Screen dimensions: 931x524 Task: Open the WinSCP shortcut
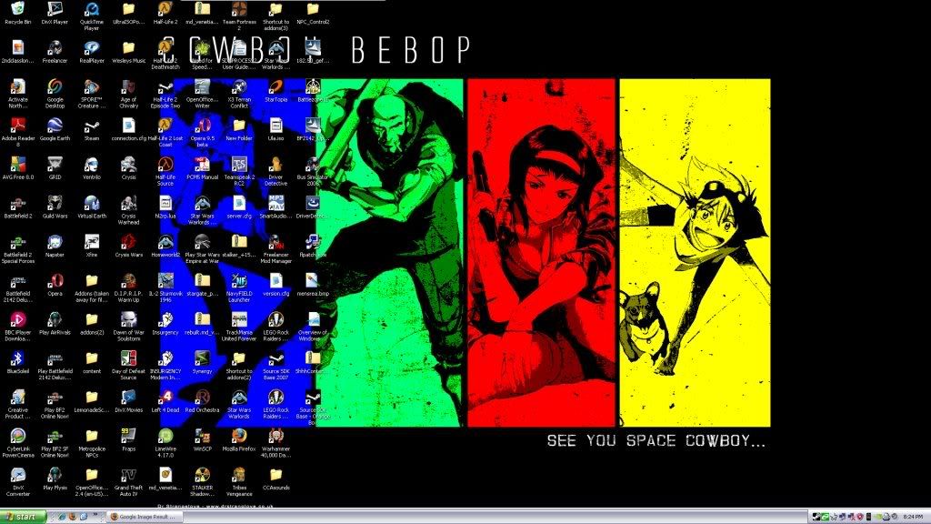click(x=203, y=439)
